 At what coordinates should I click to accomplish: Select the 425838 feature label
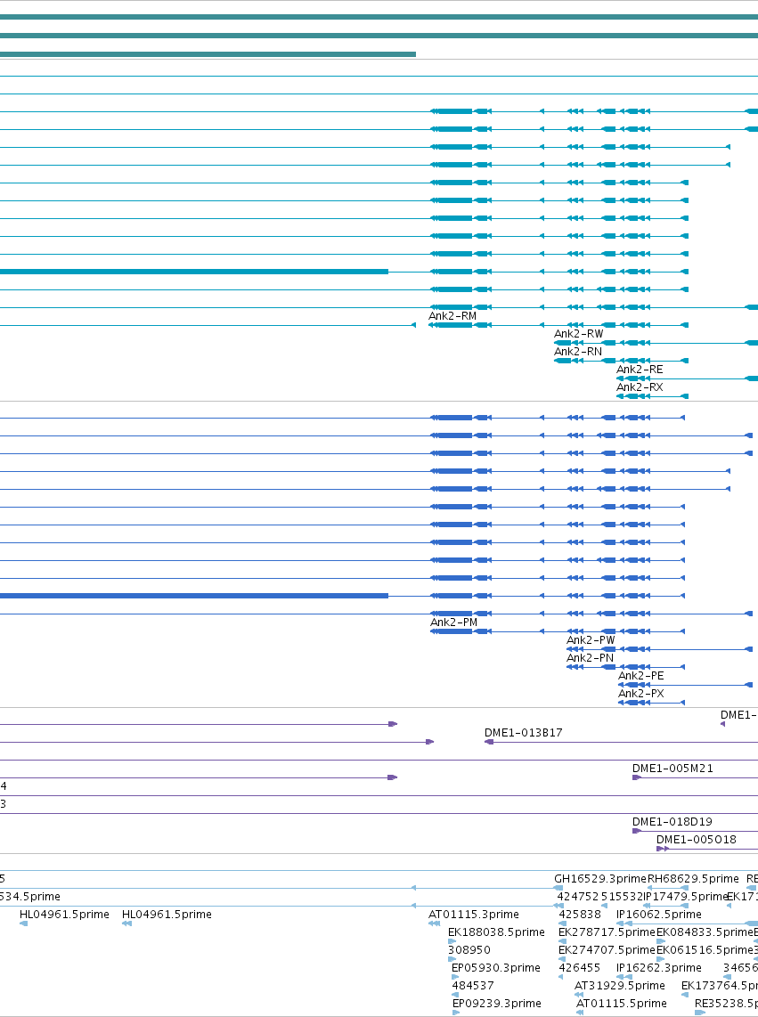pyautogui.click(x=580, y=915)
